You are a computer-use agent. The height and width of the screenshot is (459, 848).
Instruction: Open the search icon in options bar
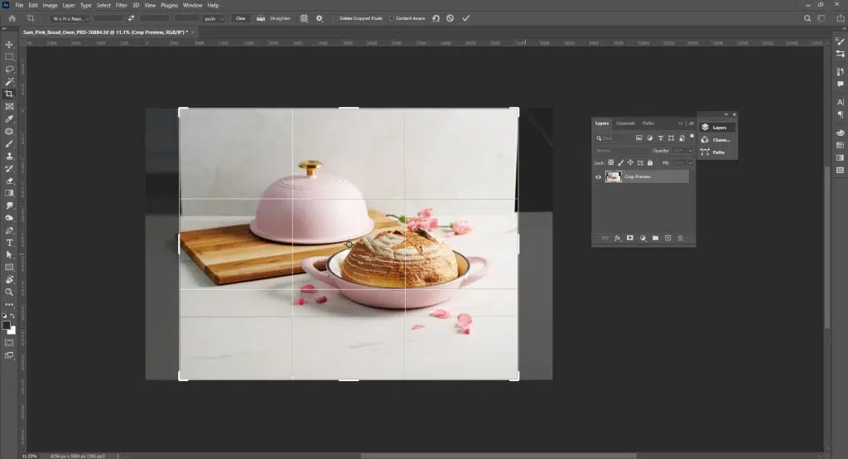pyautogui.click(x=807, y=18)
